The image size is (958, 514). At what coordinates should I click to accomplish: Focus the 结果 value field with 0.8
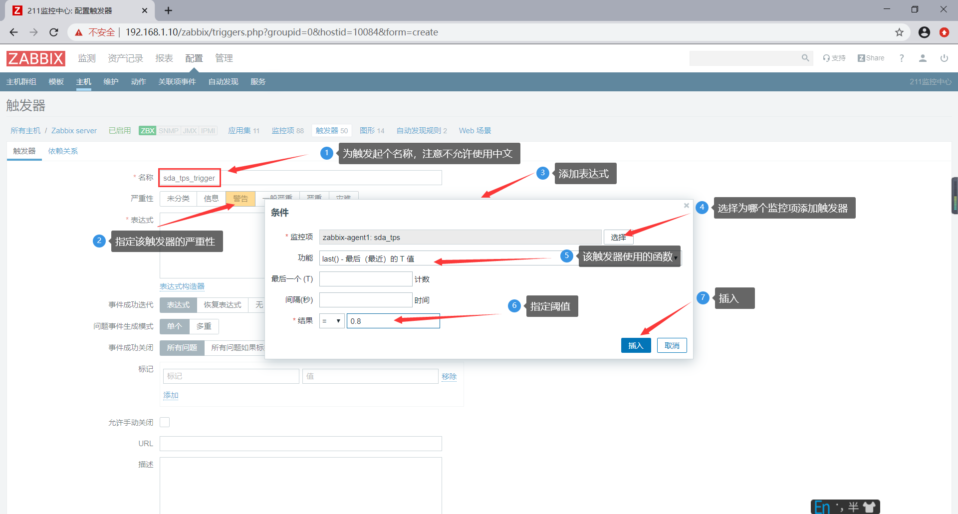(x=393, y=321)
